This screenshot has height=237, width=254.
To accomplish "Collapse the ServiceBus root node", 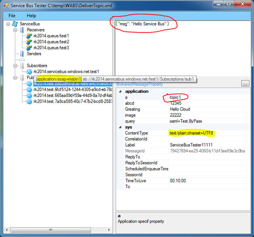I will [8, 24].
